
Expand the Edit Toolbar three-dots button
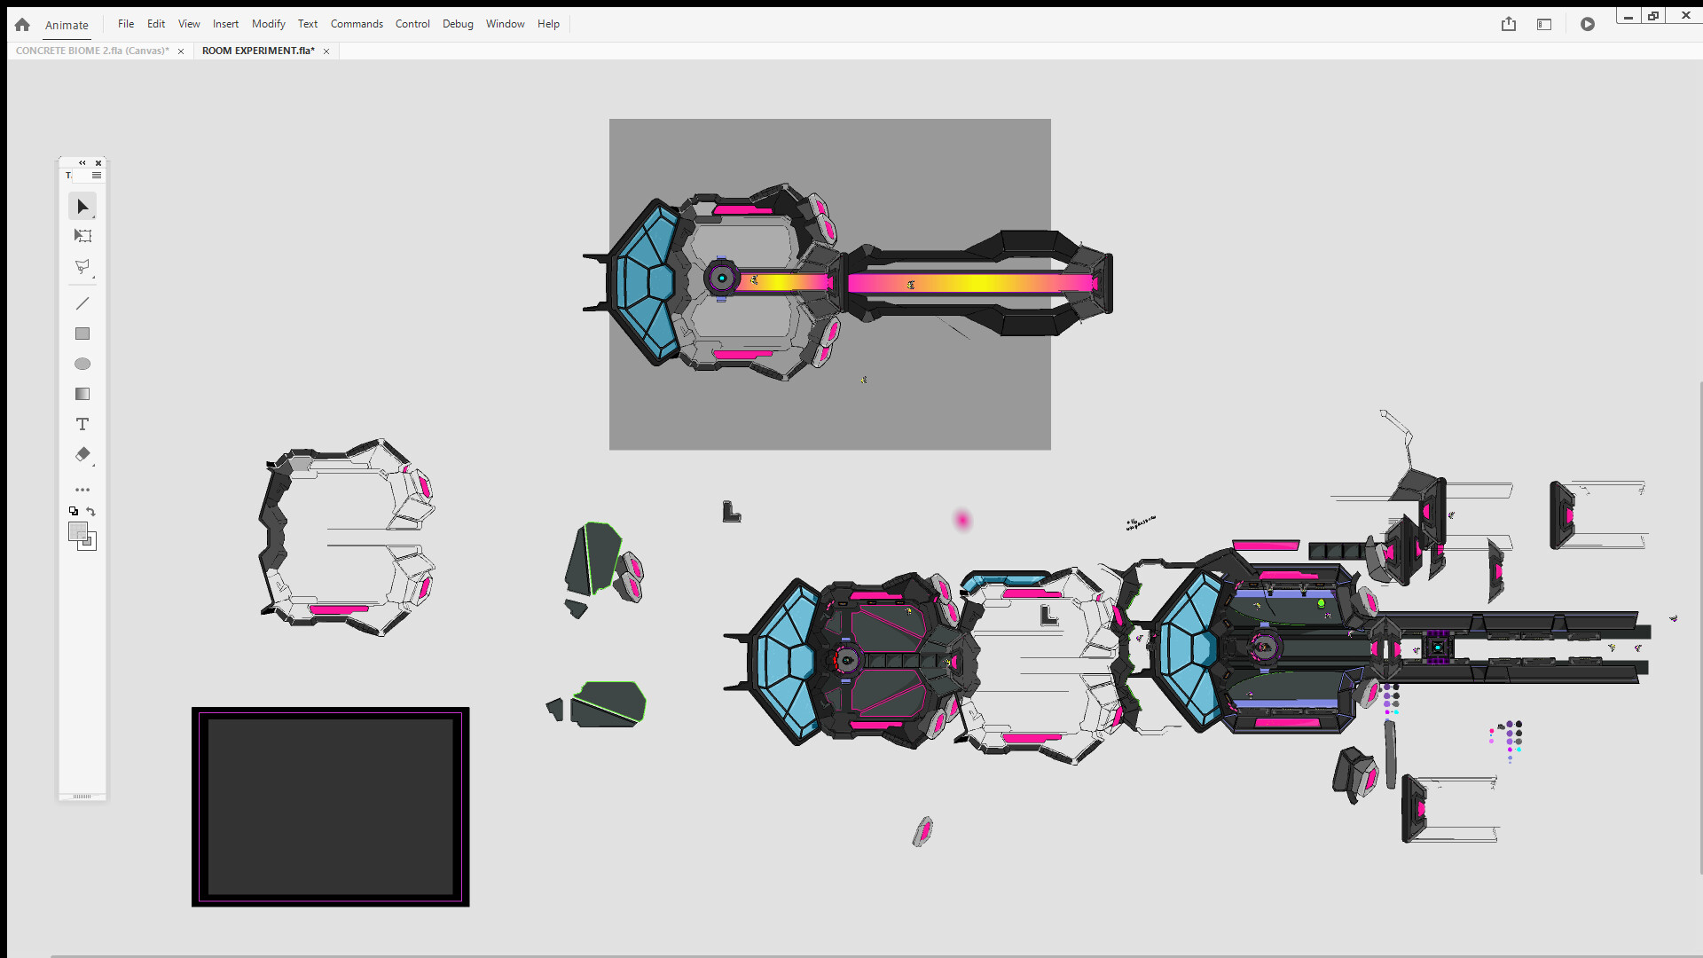(x=82, y=490)
